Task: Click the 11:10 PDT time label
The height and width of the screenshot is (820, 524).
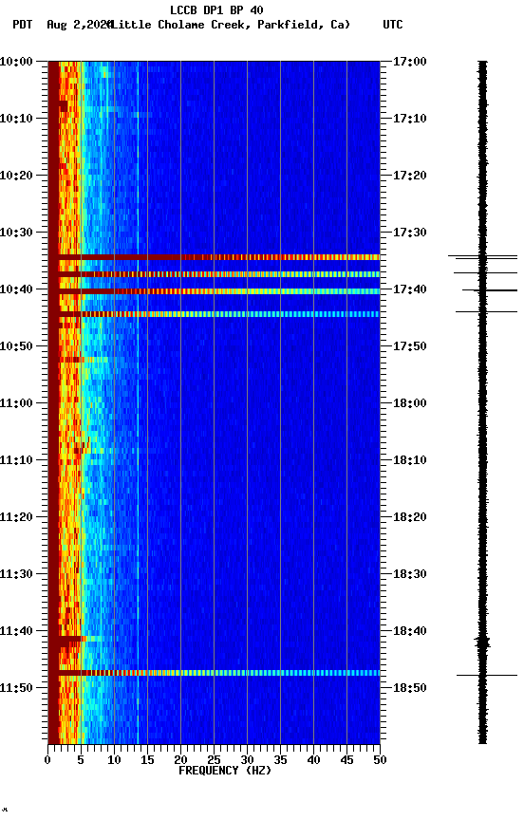Action: point(16,460)
